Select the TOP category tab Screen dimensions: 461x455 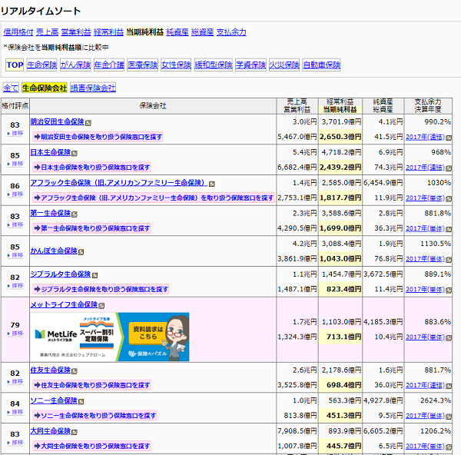15,65
